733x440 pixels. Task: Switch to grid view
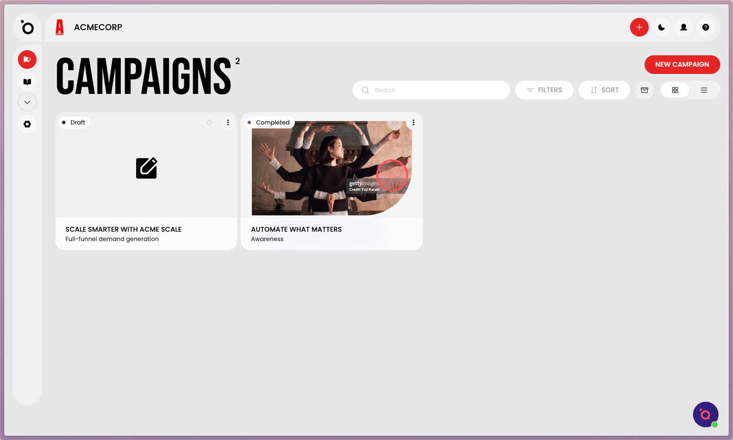[x=675, y=90]
